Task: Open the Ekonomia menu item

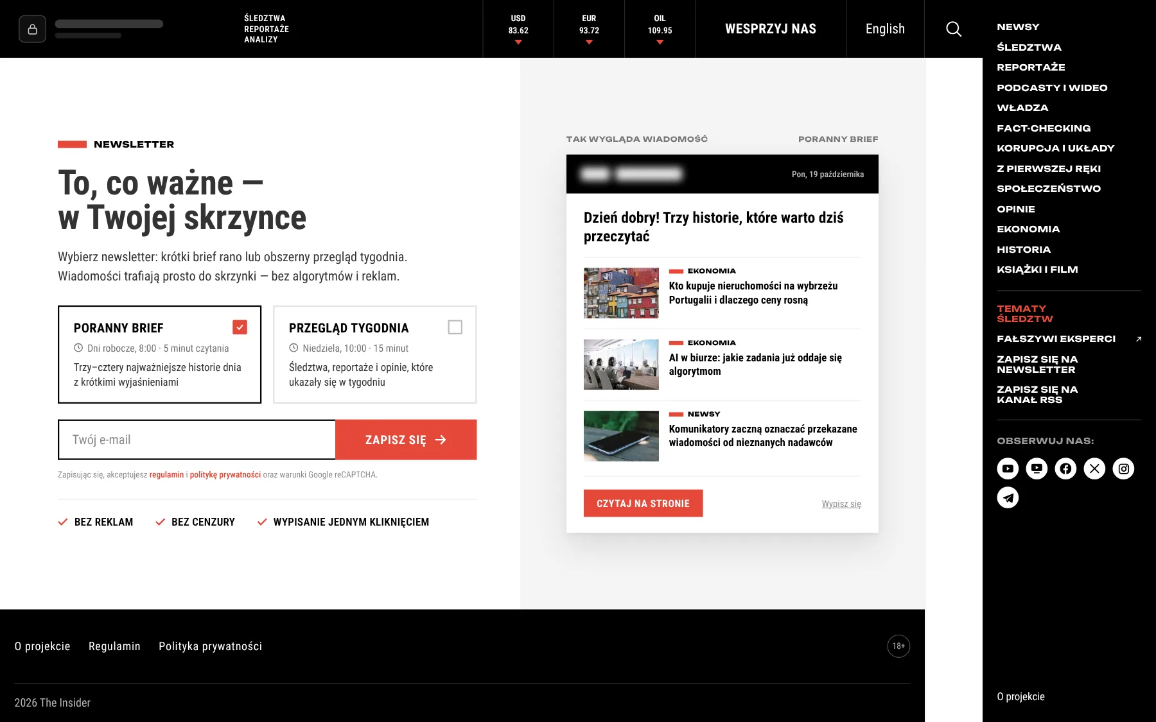Action: pyautogui.click(x=1028, y=229)
